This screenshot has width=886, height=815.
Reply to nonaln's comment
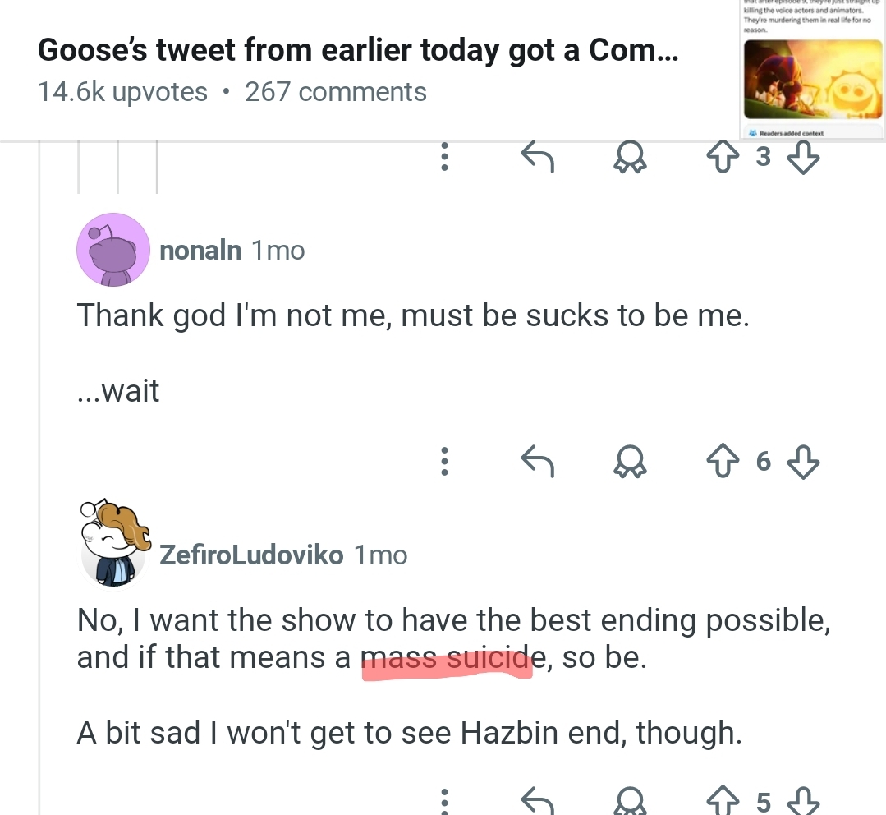coord(539,463)
